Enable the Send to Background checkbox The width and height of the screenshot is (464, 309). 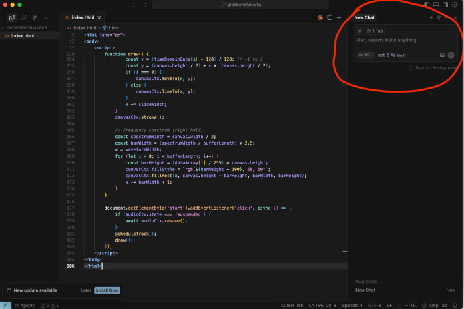[411, 68]
